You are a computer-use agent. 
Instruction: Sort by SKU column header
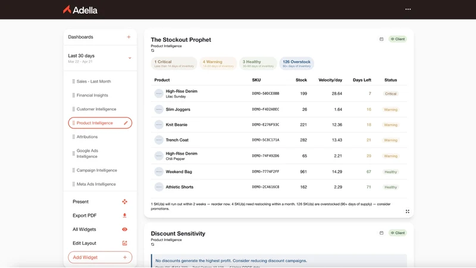(256, 80)
